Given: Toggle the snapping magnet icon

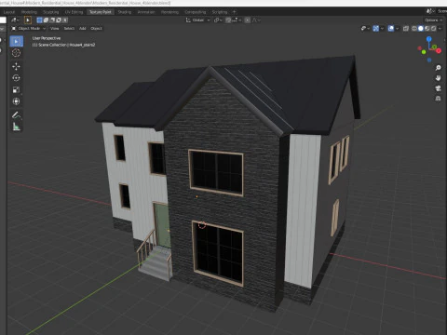Looking at the screenshot, I should point(228,20).
